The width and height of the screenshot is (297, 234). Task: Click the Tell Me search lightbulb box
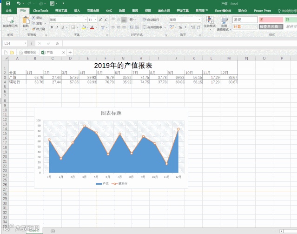click(287, 11)
